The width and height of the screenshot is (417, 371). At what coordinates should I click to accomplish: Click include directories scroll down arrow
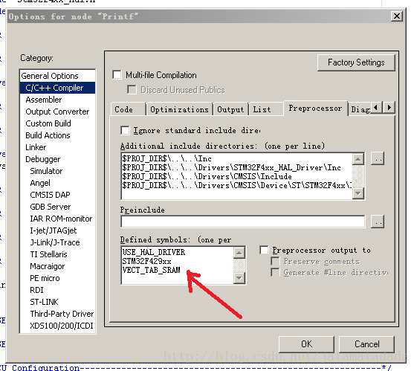pos(358,193)
